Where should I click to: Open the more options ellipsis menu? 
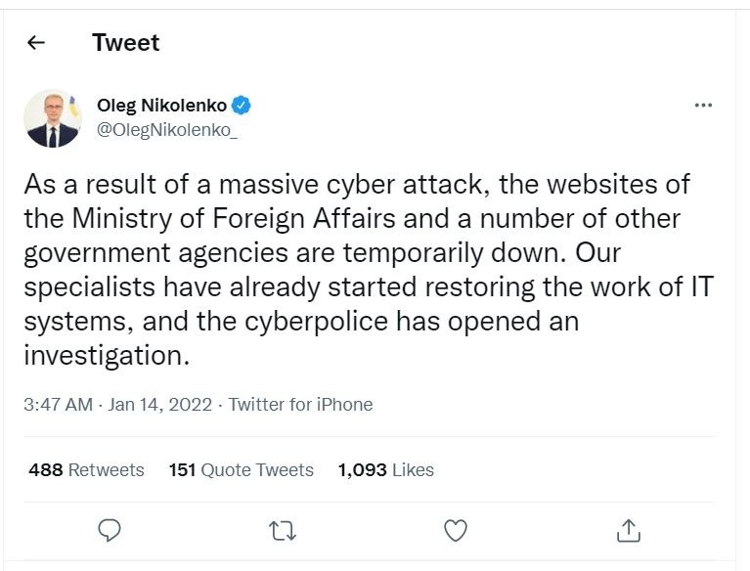702,106
